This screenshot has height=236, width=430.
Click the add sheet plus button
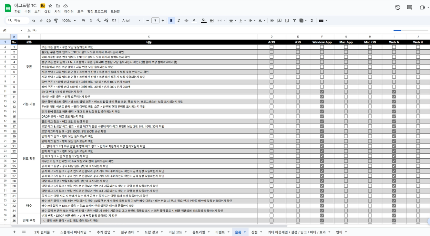tap(14, 232)
